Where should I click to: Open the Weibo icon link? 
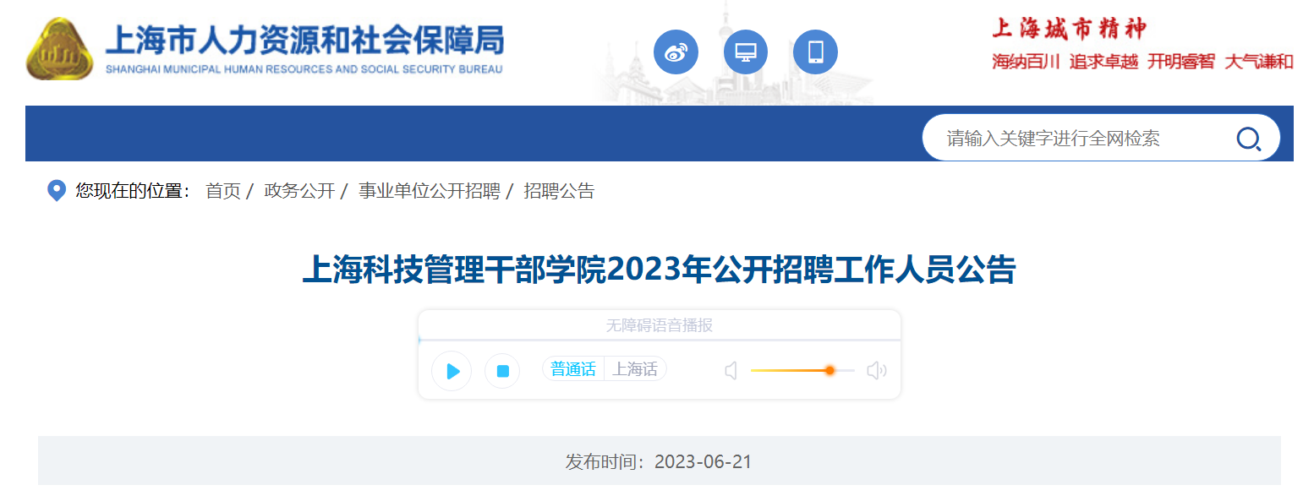pos(676,52)
